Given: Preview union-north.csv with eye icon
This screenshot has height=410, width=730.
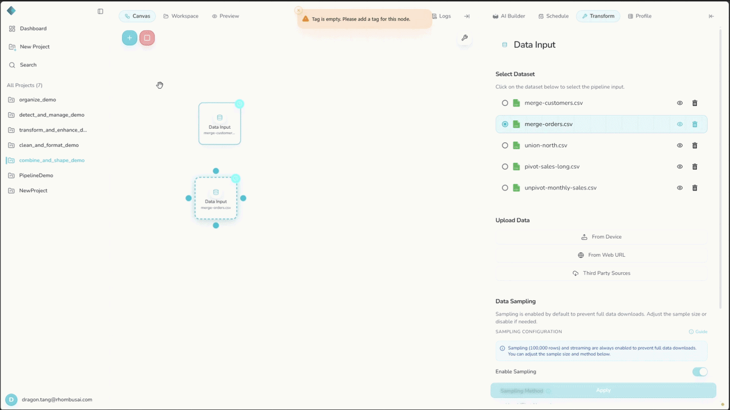Looking at the screenshot, I should pyautogui.click(x=680, y=145).
